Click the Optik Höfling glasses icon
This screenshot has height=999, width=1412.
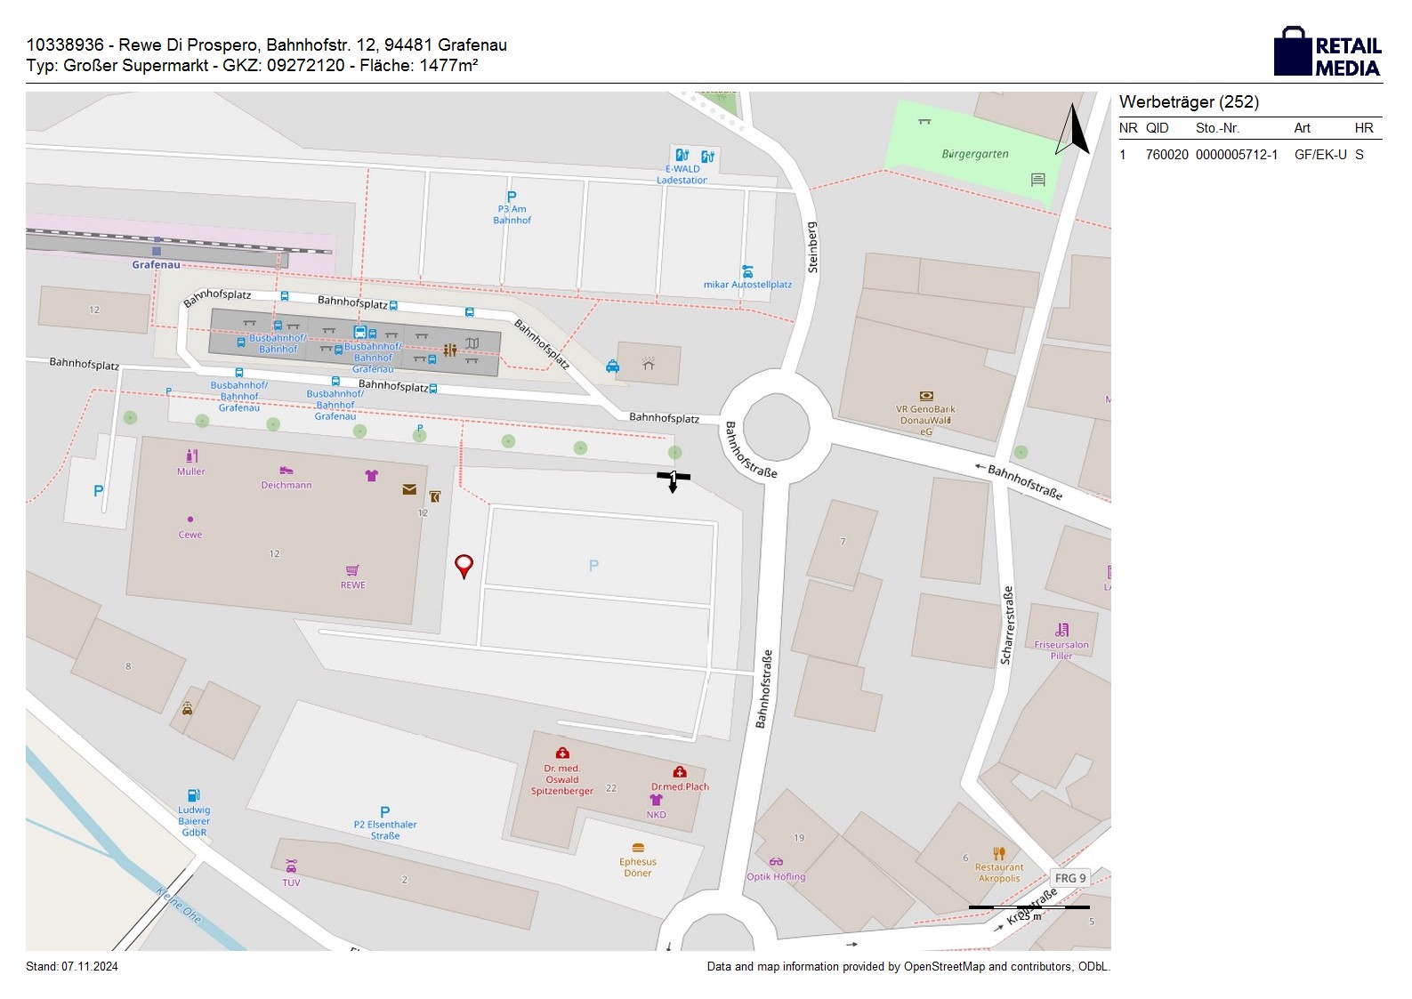point(776,862)
